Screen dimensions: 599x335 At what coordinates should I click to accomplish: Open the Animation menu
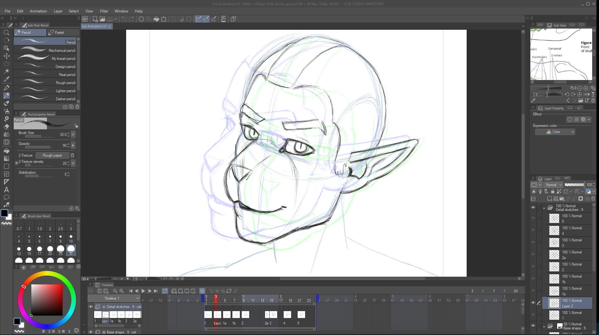click(38, 11)
